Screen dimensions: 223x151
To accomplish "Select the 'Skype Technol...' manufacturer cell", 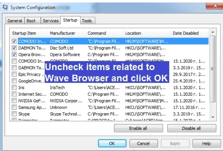I will [x=66, y=114].
